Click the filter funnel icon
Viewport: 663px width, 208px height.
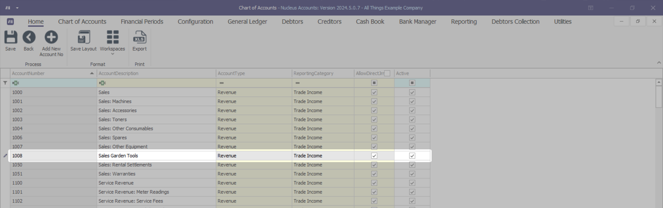(5, 83)
